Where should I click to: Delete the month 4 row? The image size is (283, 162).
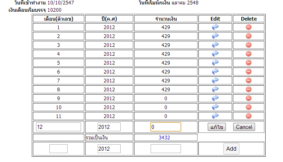coord(249,54)
